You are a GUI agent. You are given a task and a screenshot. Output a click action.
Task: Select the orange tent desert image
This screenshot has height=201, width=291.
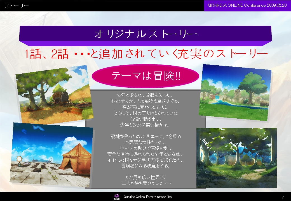point(51,155)
